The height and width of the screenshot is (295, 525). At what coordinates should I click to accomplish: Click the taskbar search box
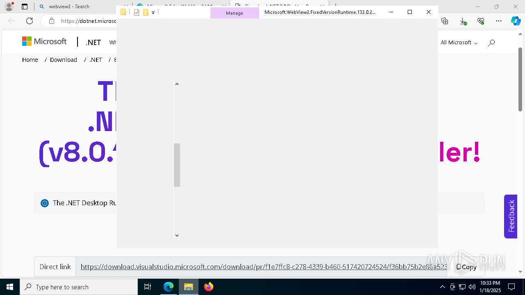[x=79, y=287]
